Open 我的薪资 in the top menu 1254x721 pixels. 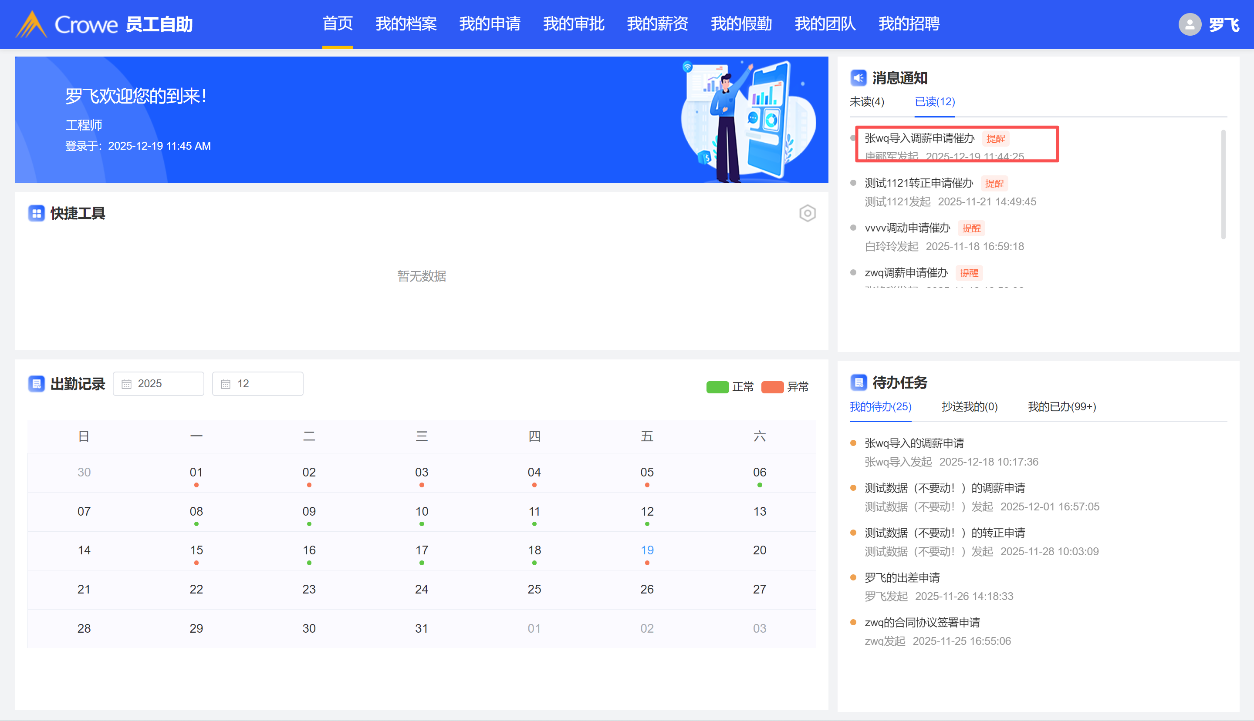(x=657, y=24)
